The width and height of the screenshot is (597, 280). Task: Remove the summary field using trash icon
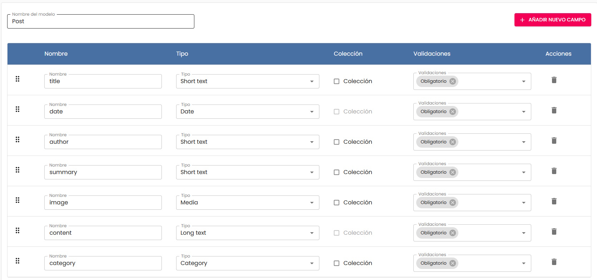554,171
